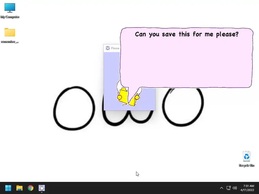The image size is (259, 194).
Task: Open the network status tray icon
Action: (x=228, y=188)
